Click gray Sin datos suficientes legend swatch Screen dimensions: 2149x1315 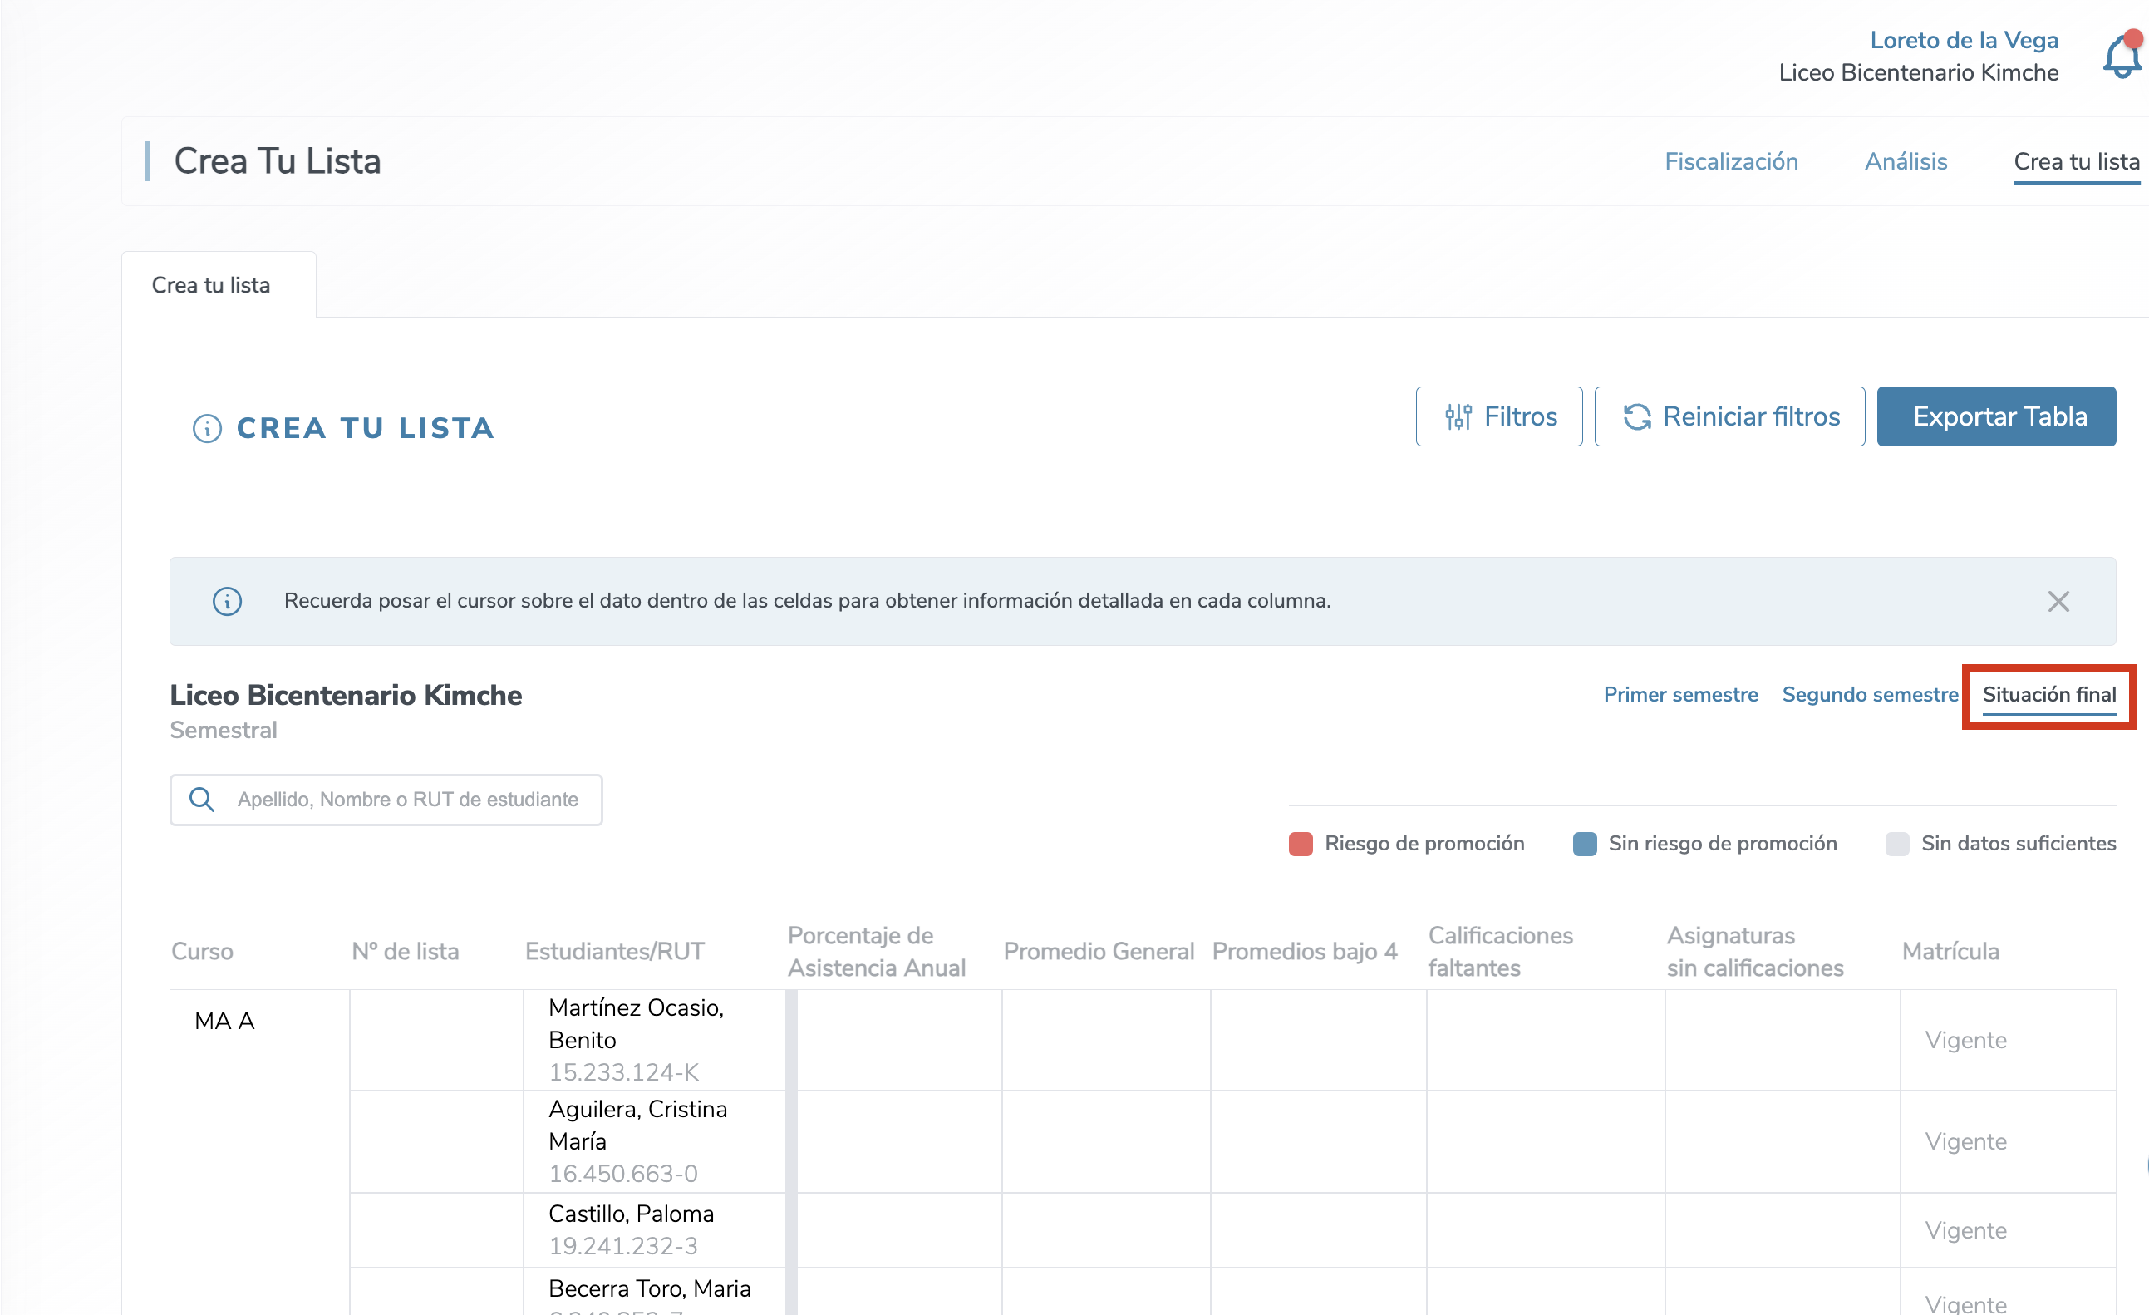(x=1896, y=844)
